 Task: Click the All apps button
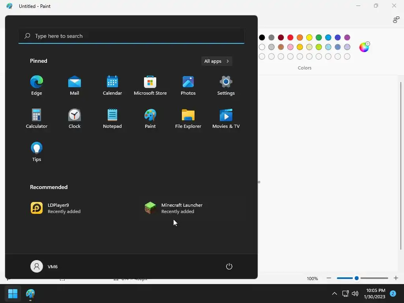(217, 61)
